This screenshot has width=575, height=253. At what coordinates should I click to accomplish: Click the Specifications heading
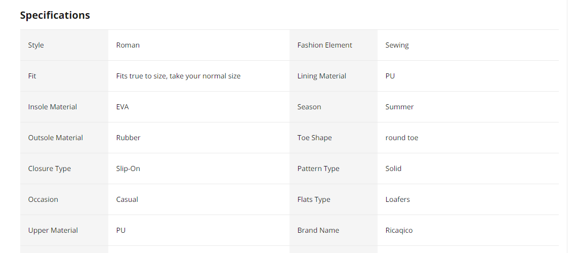tap(55, 15)
